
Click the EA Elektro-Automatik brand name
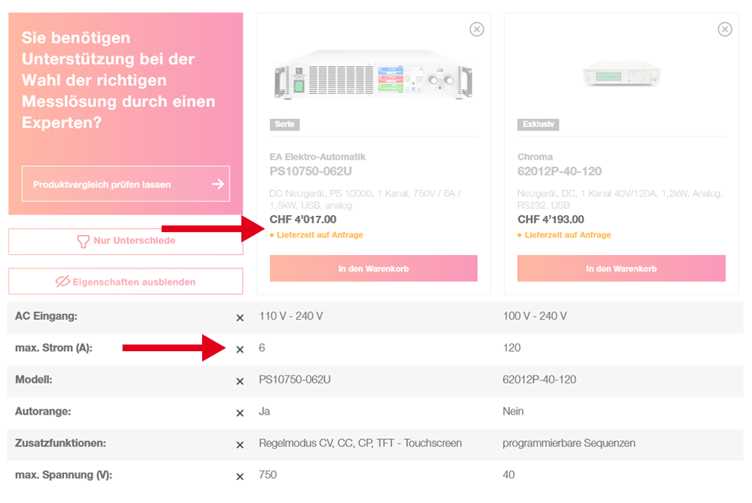coord(317,157)
